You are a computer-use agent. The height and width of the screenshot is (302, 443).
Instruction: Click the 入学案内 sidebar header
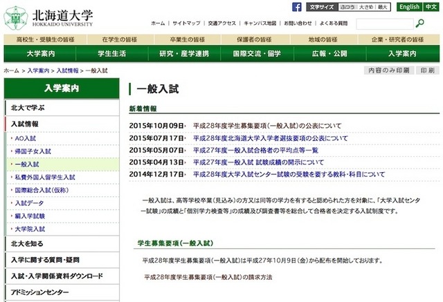pyautogui.click(x=62, y=88)
